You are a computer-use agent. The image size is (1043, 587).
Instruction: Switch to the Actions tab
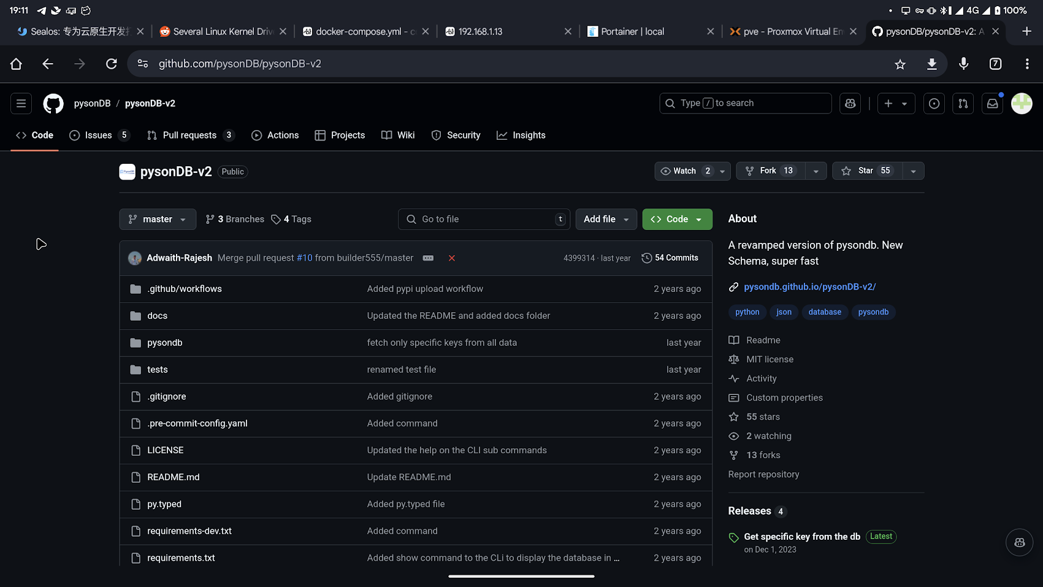tap(275, 135)
